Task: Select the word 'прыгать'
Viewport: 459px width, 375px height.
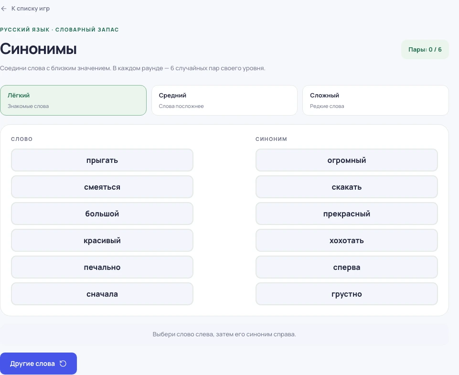Action: pyautogui.click(x=102, y=160)
